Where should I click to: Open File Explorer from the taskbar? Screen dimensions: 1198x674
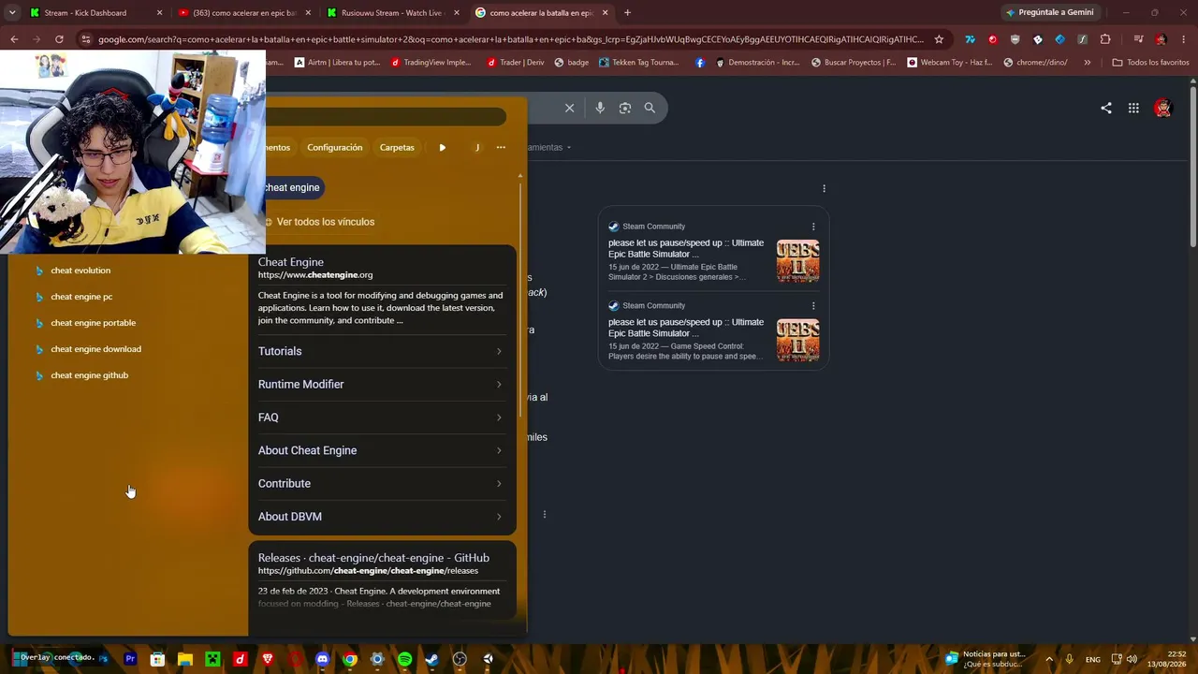185,659
